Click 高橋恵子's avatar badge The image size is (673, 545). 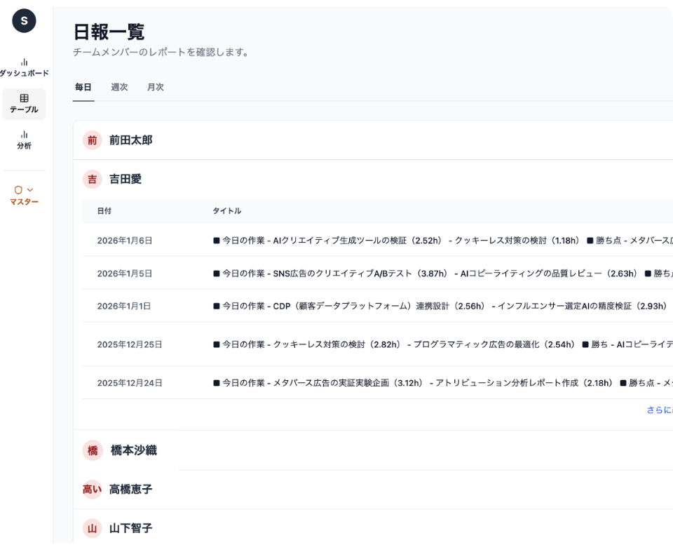coord(92,490)
